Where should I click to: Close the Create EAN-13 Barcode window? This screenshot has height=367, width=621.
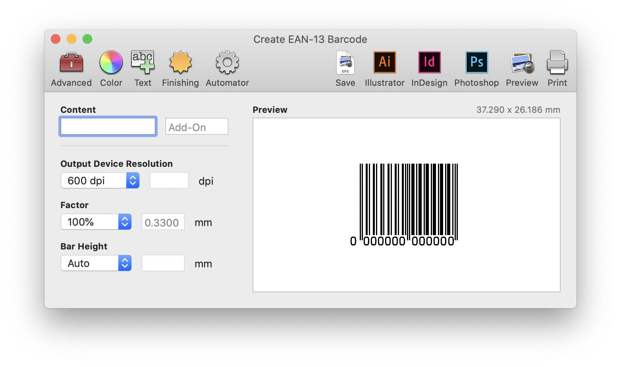(x=56, y=39)
